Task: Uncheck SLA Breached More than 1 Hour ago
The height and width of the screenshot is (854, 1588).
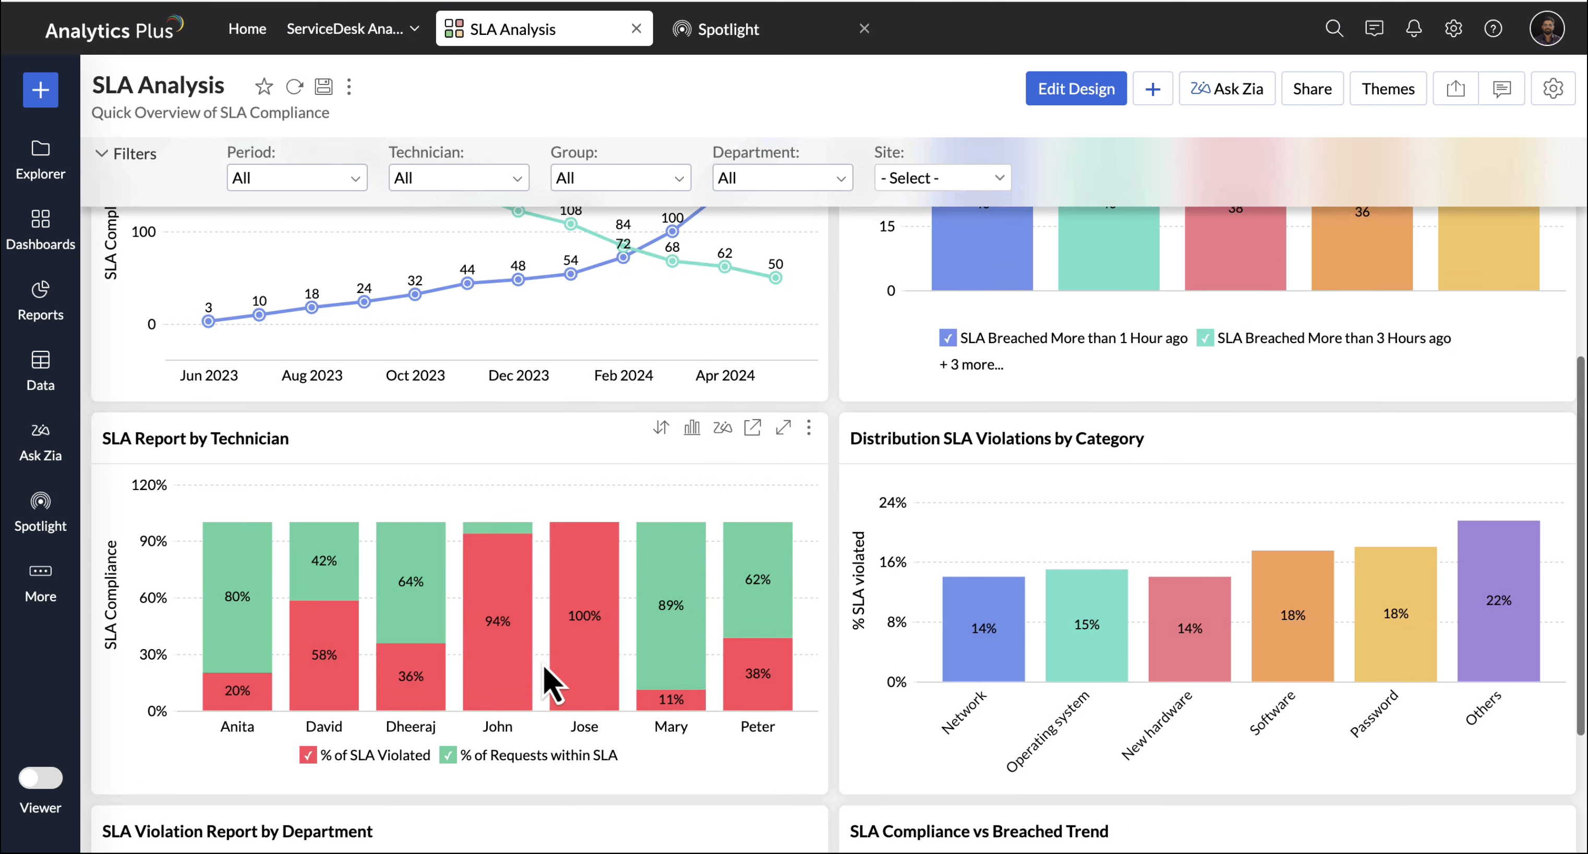Action: point(947,338)
